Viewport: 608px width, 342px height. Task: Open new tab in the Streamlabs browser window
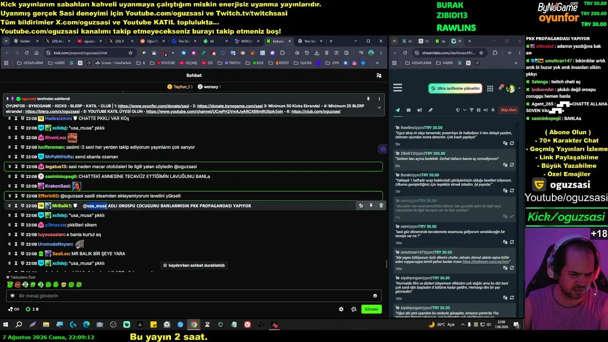(469, 41)
